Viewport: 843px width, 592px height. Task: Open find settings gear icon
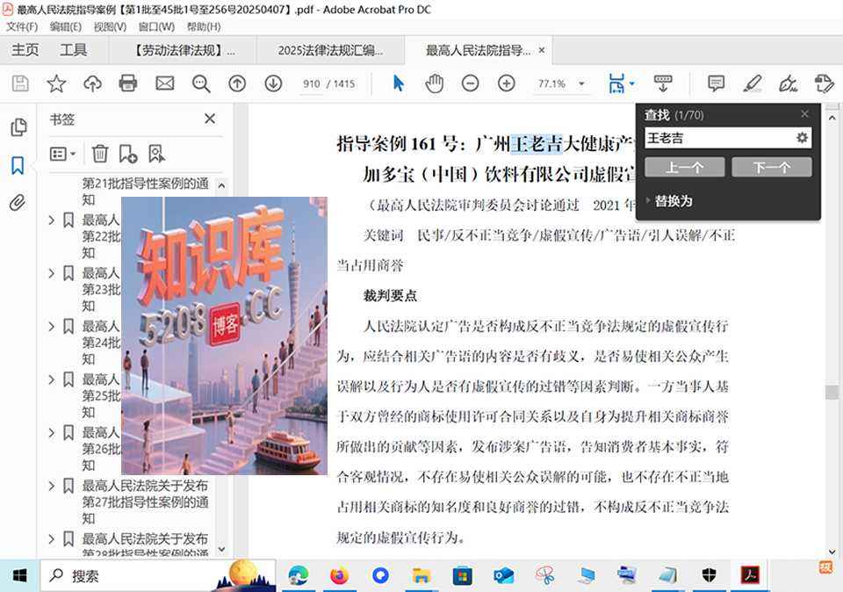pos(802,138)
